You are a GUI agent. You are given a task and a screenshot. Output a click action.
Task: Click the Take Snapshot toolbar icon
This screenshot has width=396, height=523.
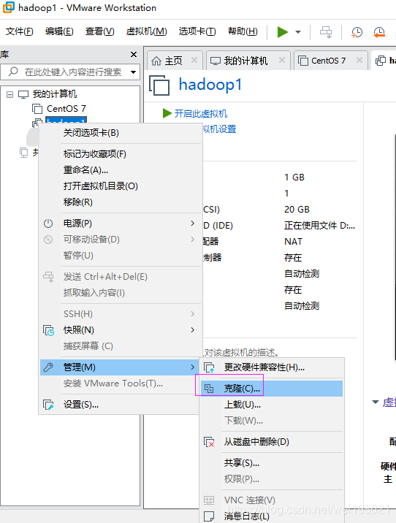click(357, 32)
